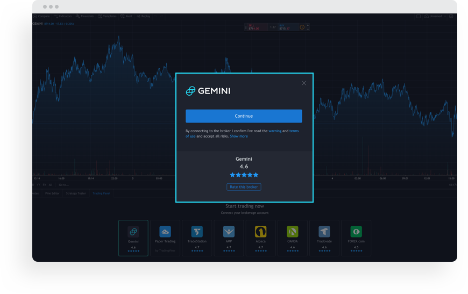Screen dimensions: 468x294
Task: Set the chart range to 5Y
Action: (x=45, y=185)
